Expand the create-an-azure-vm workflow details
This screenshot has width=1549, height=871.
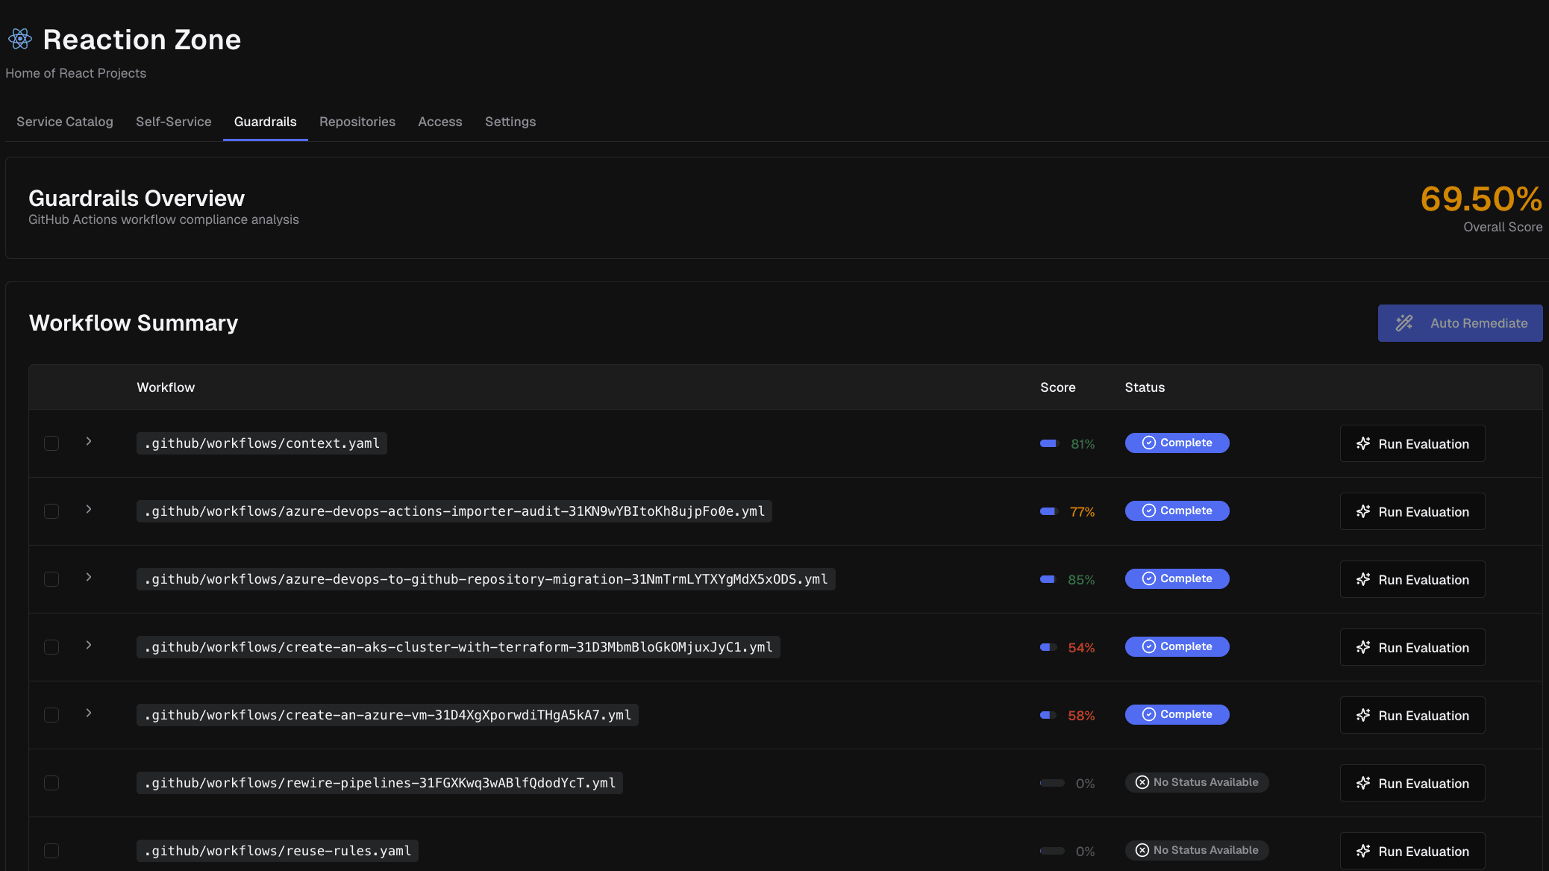(88, 714)
